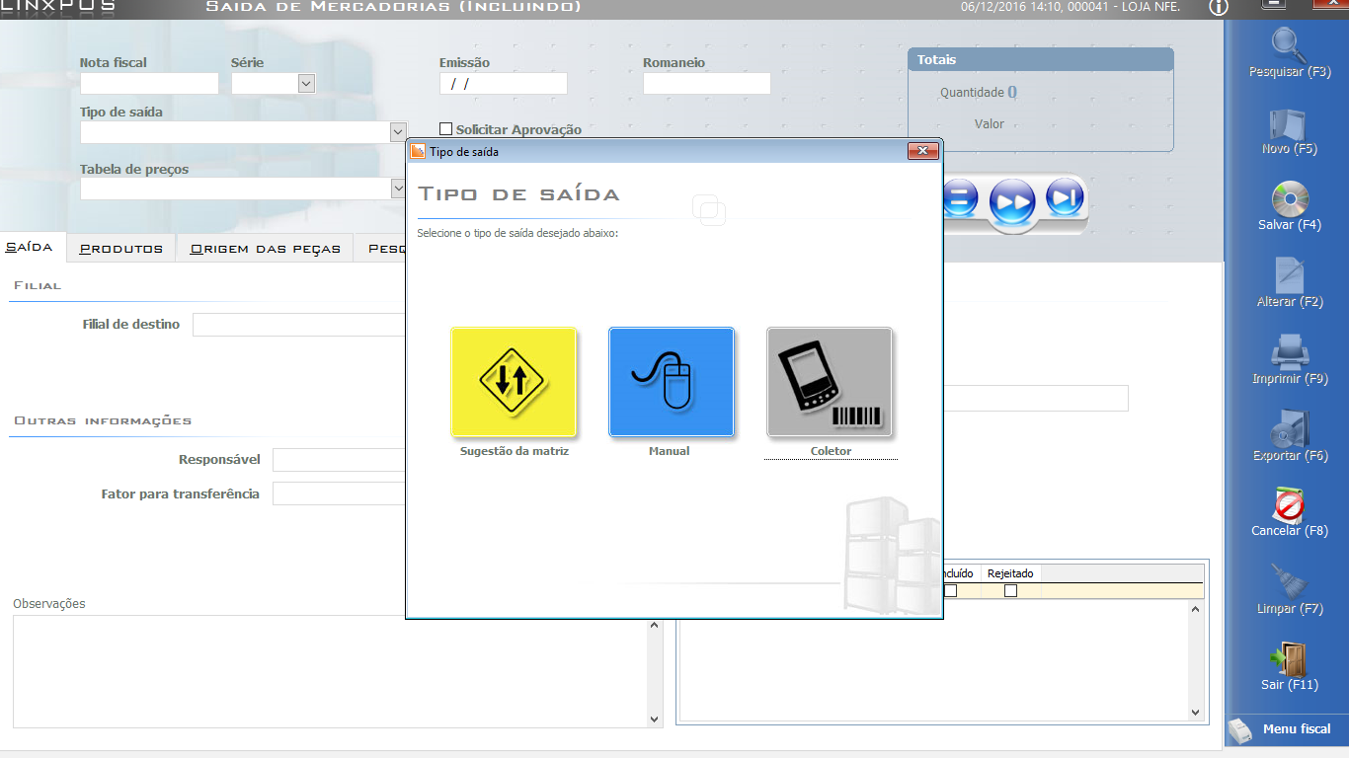
Task: Close the Tipo de saída dialog
Action: coord(922,151)
